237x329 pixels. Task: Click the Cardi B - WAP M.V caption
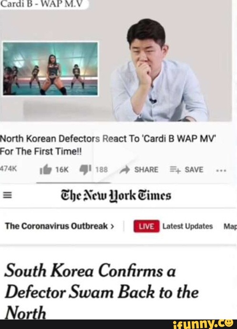(x=41, y=3)
